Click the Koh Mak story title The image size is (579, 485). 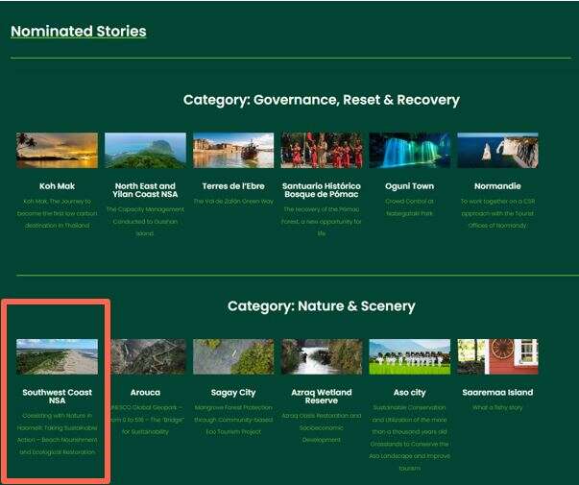57,185
